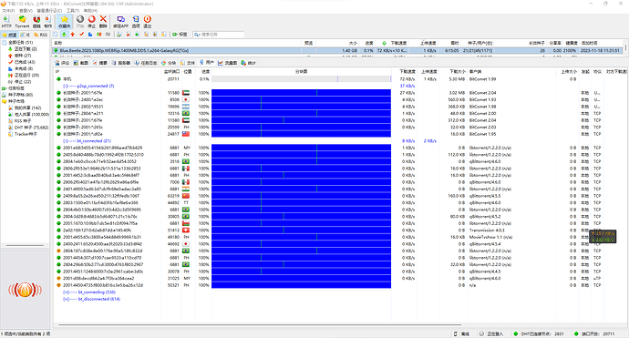Viewport: 629px width, 338px height.
Task: Select the Blue.Beetle.2023.1080p download task row
Action: coord(338,50)
